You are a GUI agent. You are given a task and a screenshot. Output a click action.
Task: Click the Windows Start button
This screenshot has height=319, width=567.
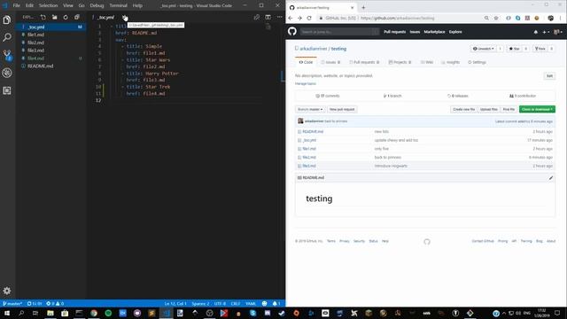point(7,313)
